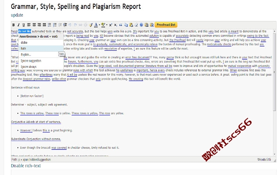Click the paste as plain text icon

coord(147,25)
